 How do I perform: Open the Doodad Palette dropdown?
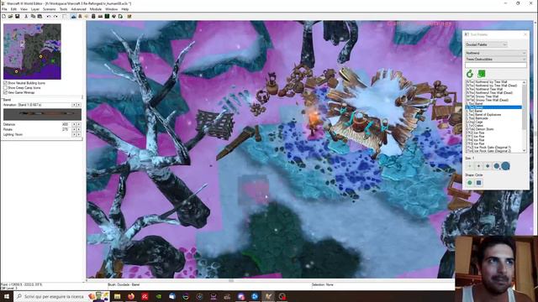[x=486, y=44]
